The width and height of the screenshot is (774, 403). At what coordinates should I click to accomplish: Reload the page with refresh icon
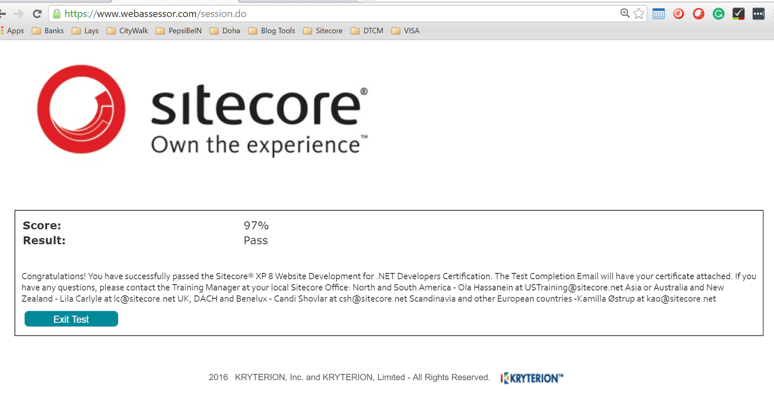(37, 14)
